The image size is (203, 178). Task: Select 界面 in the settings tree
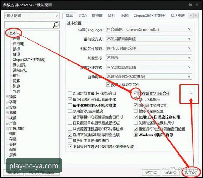coord(16,91)
